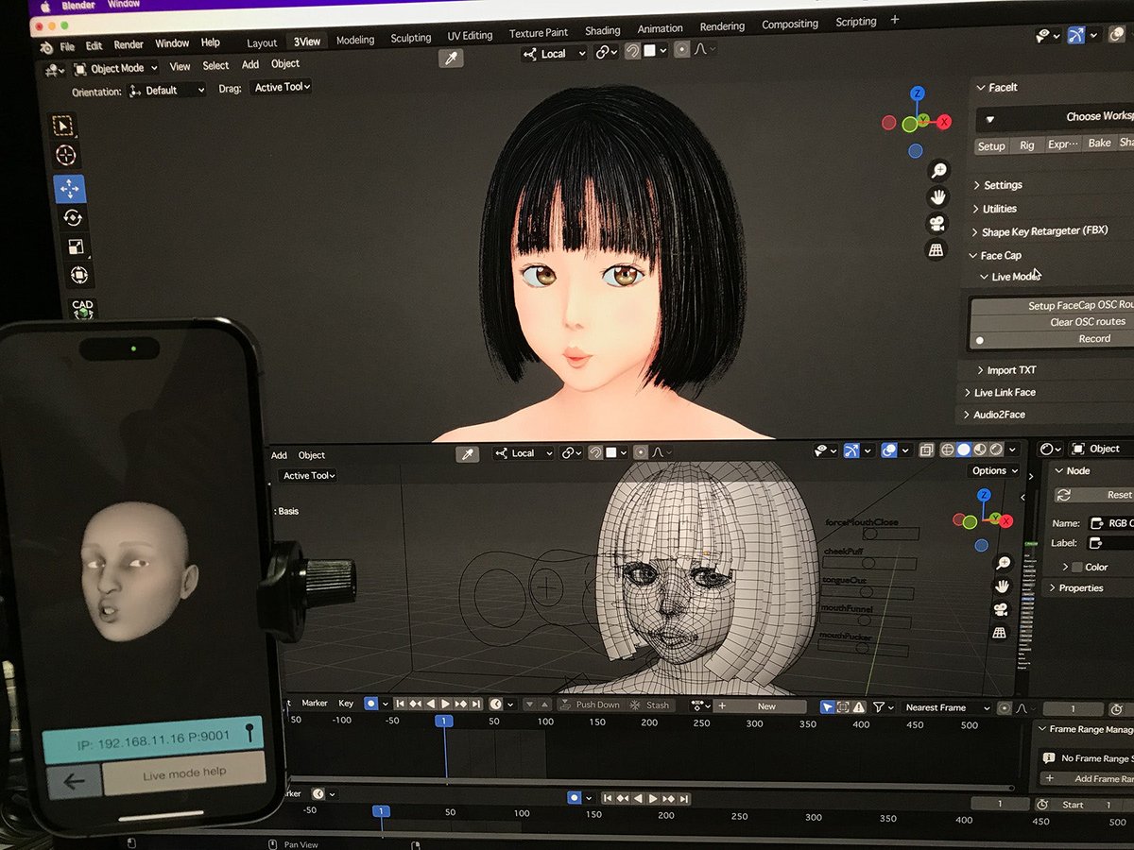Viewport: 1134px width, 850px height.
Task: Select rendered shading in lower viewport
Action: (995, 450)
